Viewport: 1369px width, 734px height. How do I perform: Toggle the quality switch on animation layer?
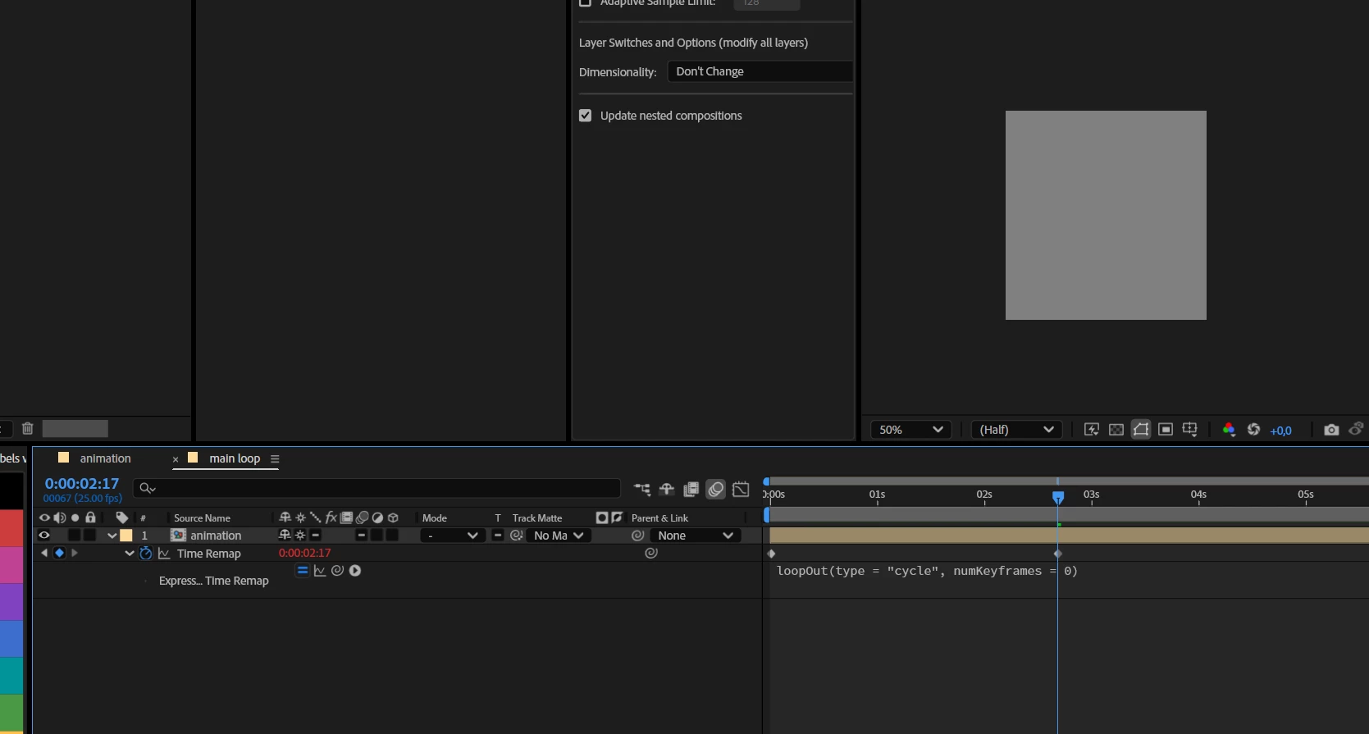(316, 536)
